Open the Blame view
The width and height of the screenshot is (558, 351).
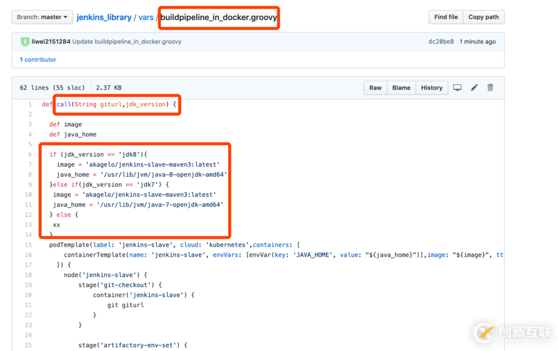point(401,88)
